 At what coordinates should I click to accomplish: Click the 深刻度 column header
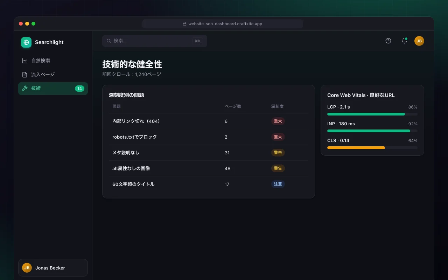(278, 106)
